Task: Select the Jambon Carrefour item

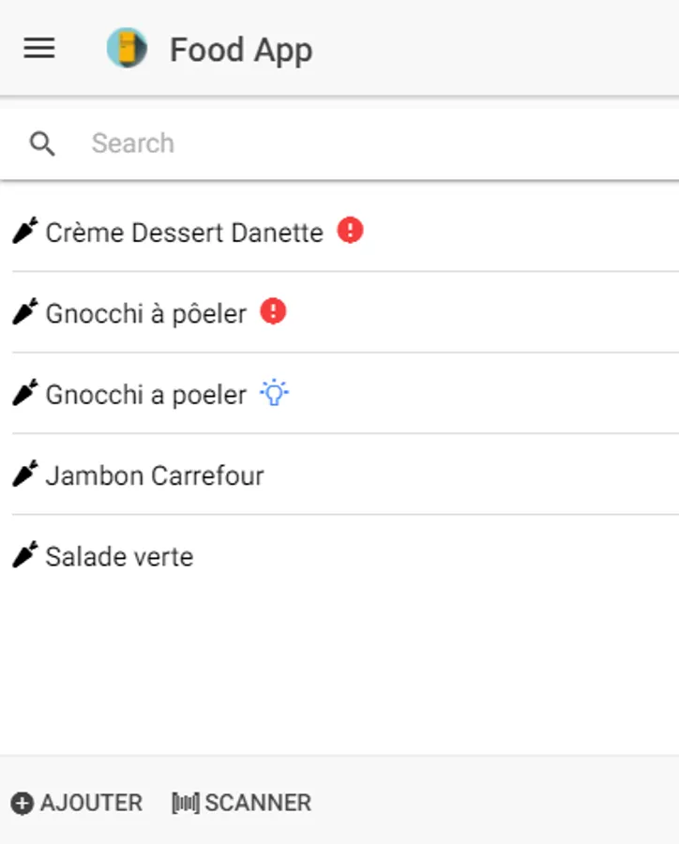Action: pos(155,475)
